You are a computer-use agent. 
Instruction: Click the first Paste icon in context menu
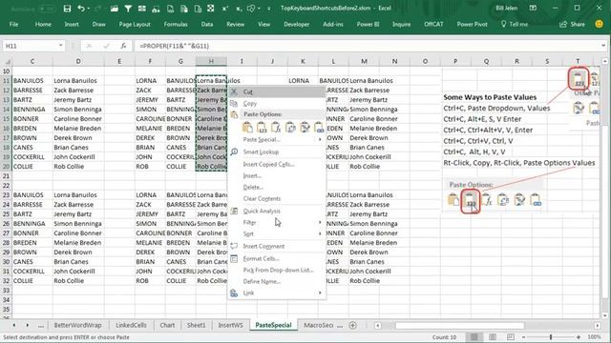[x=247, y=127]
